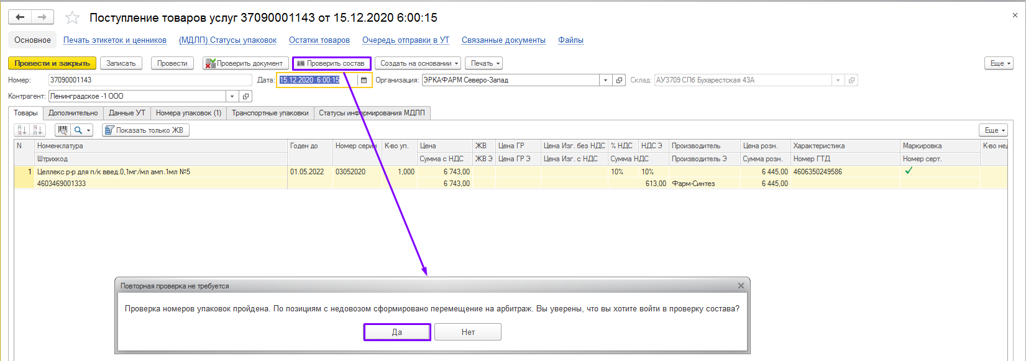Open the Данные УТ tab
The image size is (1026, 361).
tap(127, 113)
